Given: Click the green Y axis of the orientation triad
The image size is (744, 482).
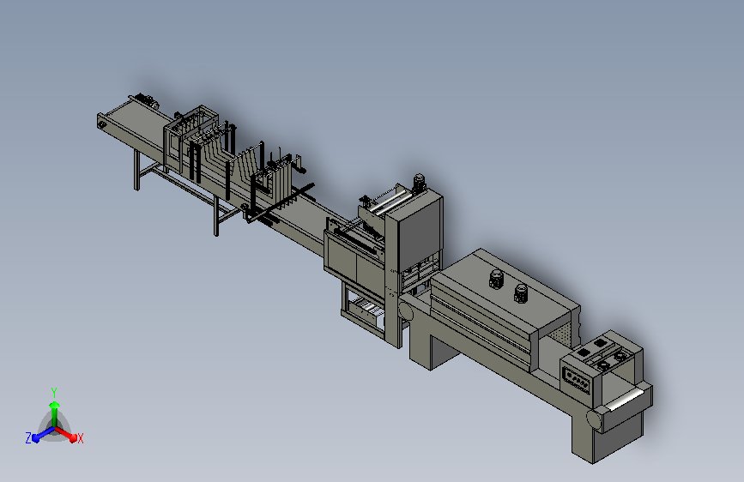Looking at the screenshot, I should 54,413.
